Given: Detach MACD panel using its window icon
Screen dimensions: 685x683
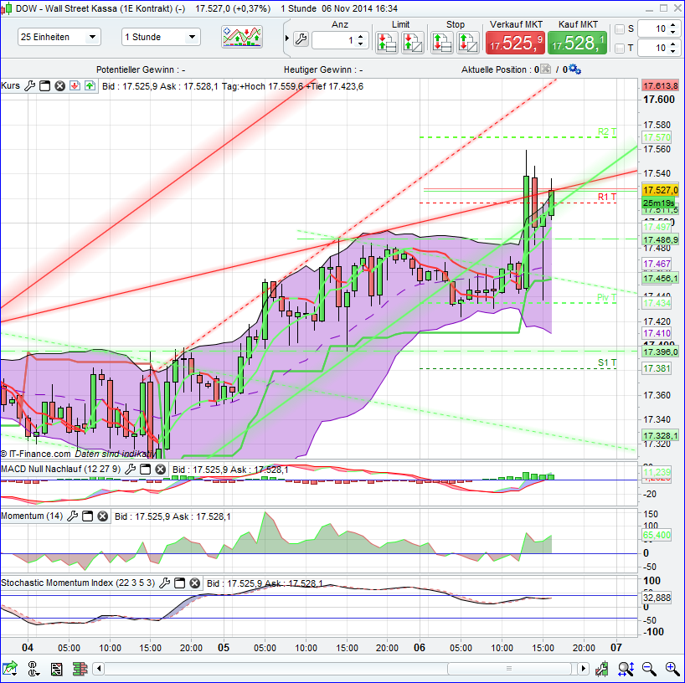Looking at the screenshot, I should click(x=144, y=469).
